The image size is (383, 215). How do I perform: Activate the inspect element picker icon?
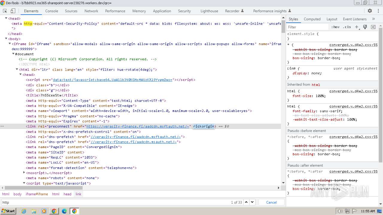5,11
